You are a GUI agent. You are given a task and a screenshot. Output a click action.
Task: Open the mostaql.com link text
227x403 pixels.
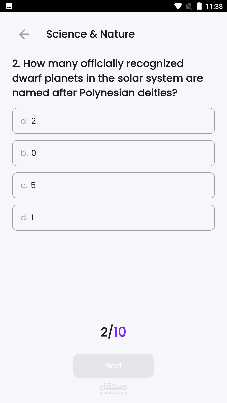coord(113,393)
